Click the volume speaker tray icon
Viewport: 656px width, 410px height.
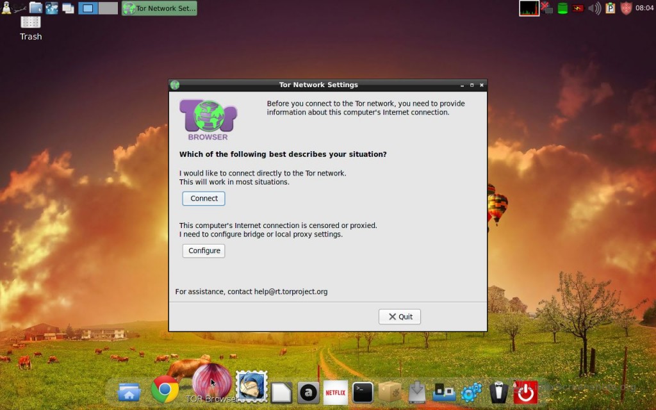point(594,8)
